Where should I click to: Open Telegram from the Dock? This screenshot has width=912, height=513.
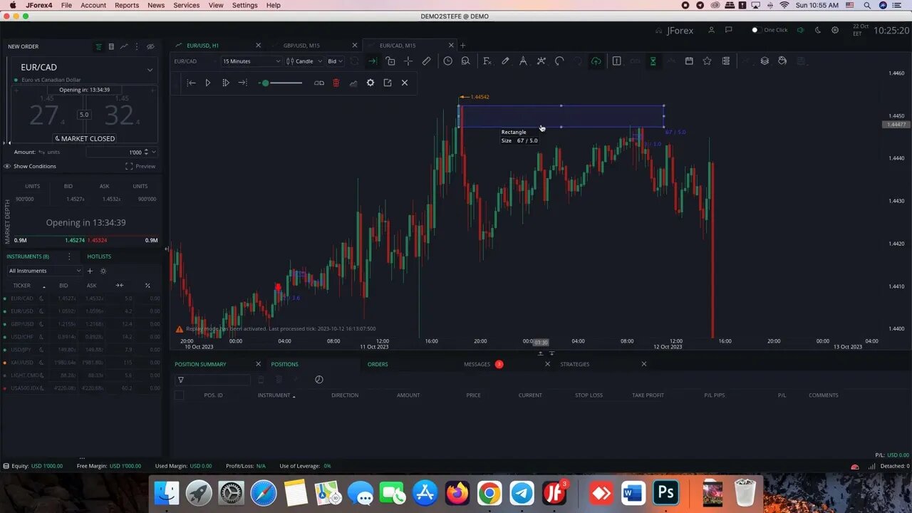(x=522, y=492)
